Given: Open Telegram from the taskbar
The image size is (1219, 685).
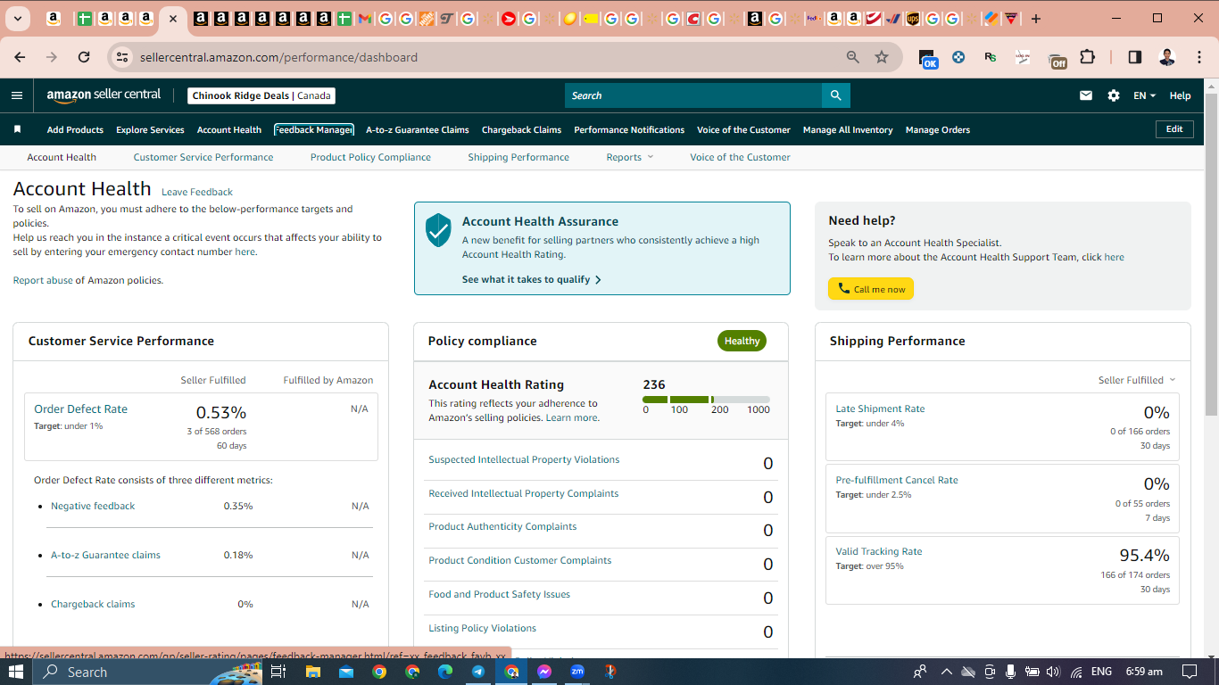Looking at the screenshot, I should (x=478, y=672).
